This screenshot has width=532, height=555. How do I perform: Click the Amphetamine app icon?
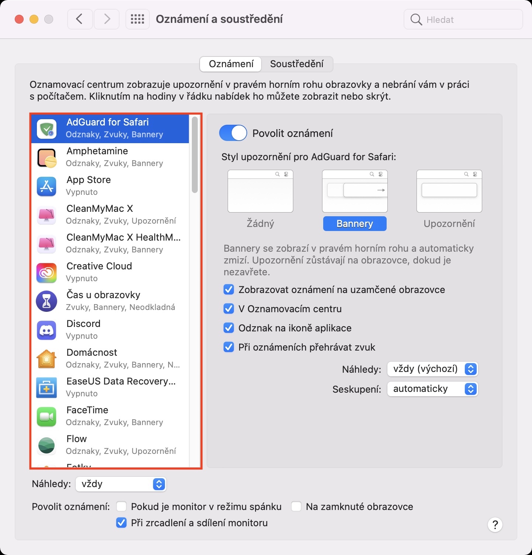pyautogui.click(x=46, y=158)
